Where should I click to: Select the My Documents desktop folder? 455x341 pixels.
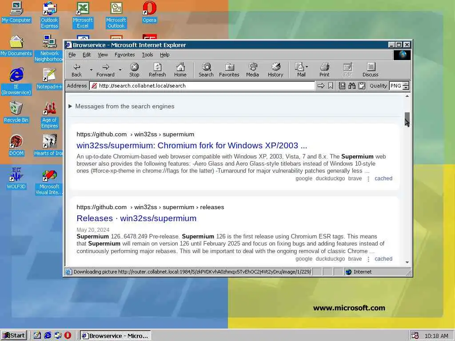click(x=16, y=46)
